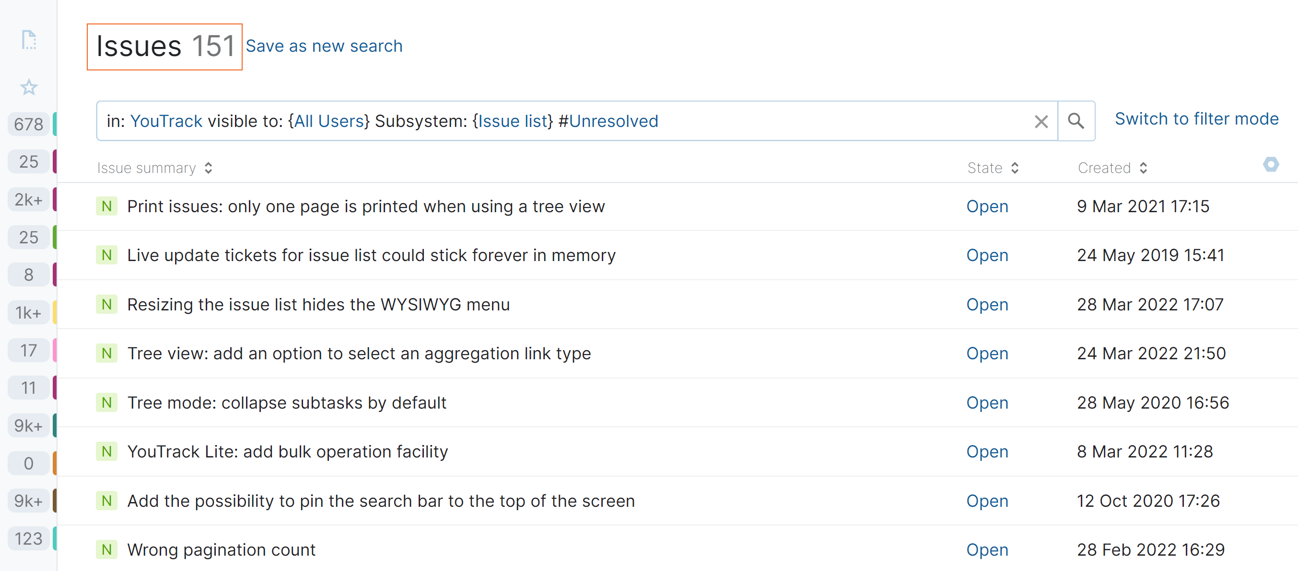Click Save as new search link
1298x571 pixels.
pyautogui.click(x=324, y=46)
